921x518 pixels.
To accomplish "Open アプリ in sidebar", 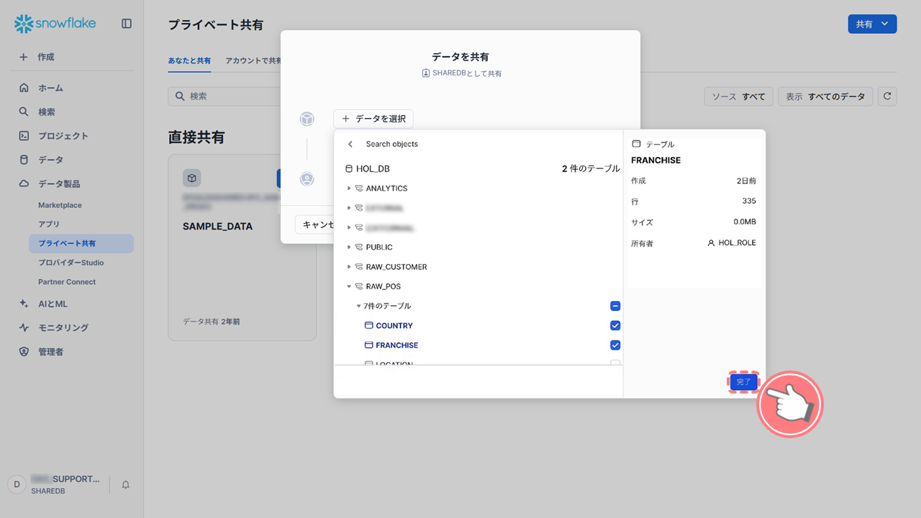I will pyautogui.click(x=49, y=224).
